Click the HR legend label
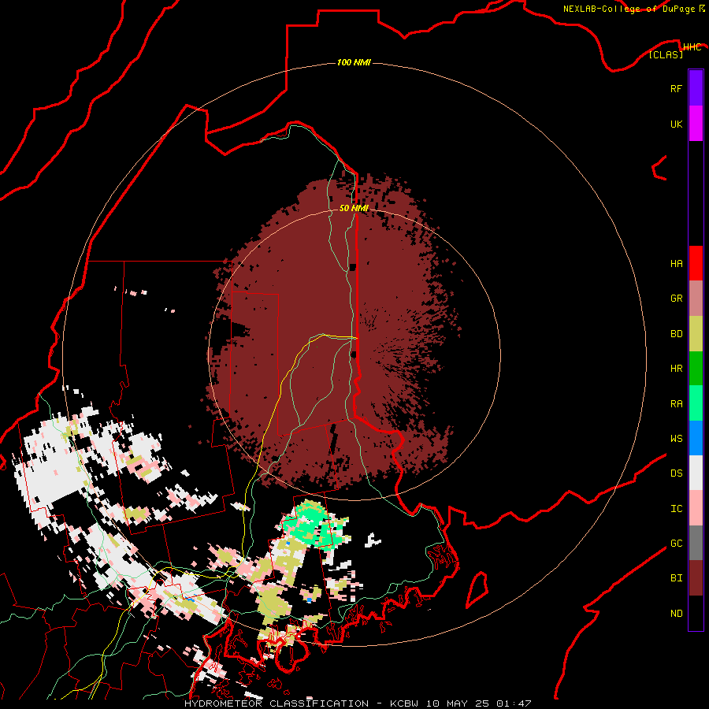Image resolution: width=709 pixels, height=709 pixels. 676,369
